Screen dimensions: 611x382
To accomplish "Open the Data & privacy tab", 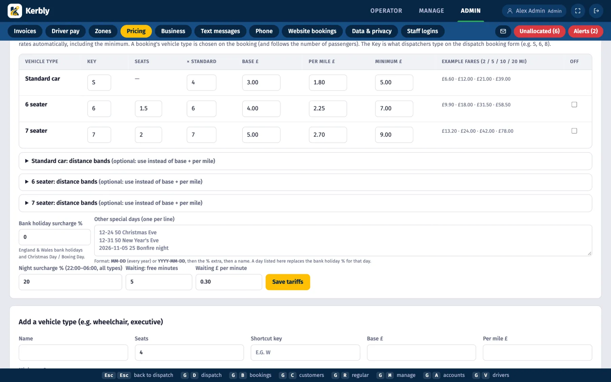I will (x=372, y=31).
